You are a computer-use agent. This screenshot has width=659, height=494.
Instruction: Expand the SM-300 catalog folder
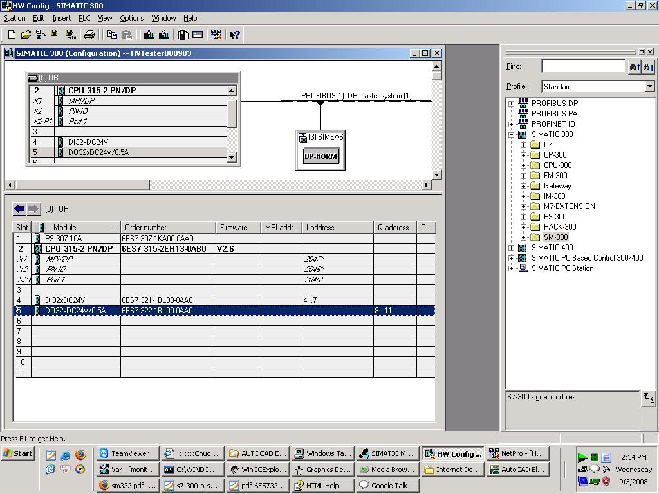(524, 237)
